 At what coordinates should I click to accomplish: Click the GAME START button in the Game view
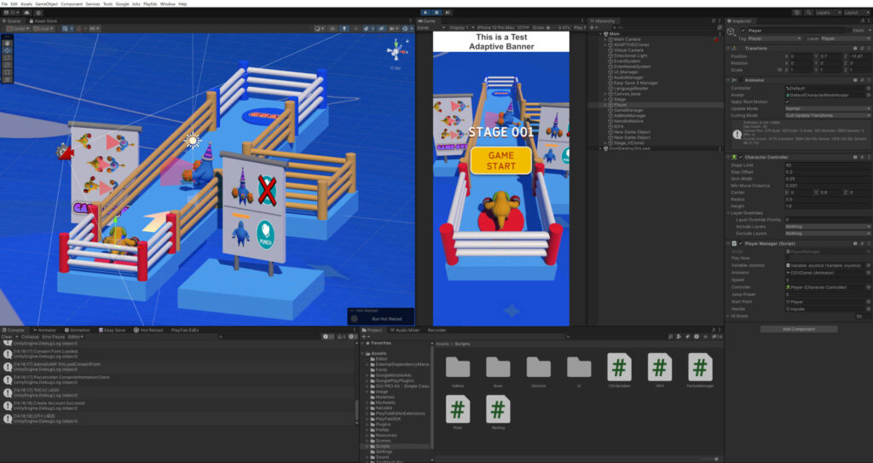501,160
